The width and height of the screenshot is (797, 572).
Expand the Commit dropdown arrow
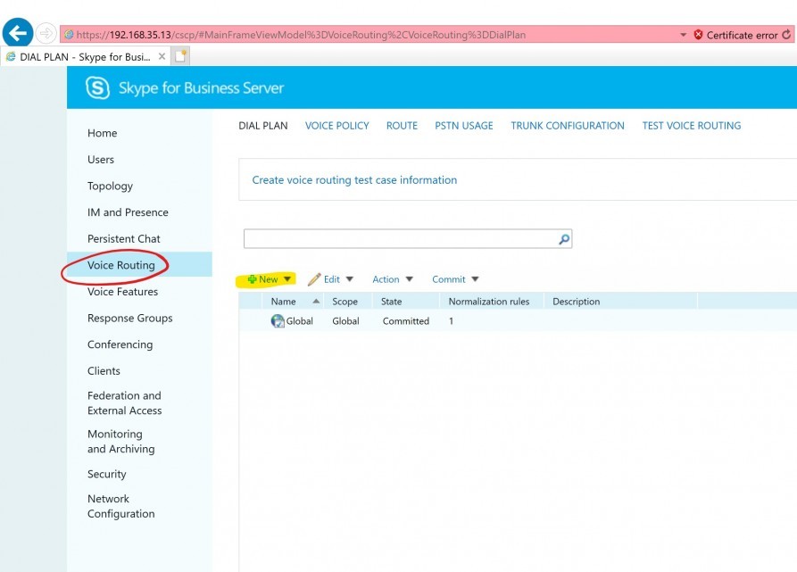coord(475,279)
